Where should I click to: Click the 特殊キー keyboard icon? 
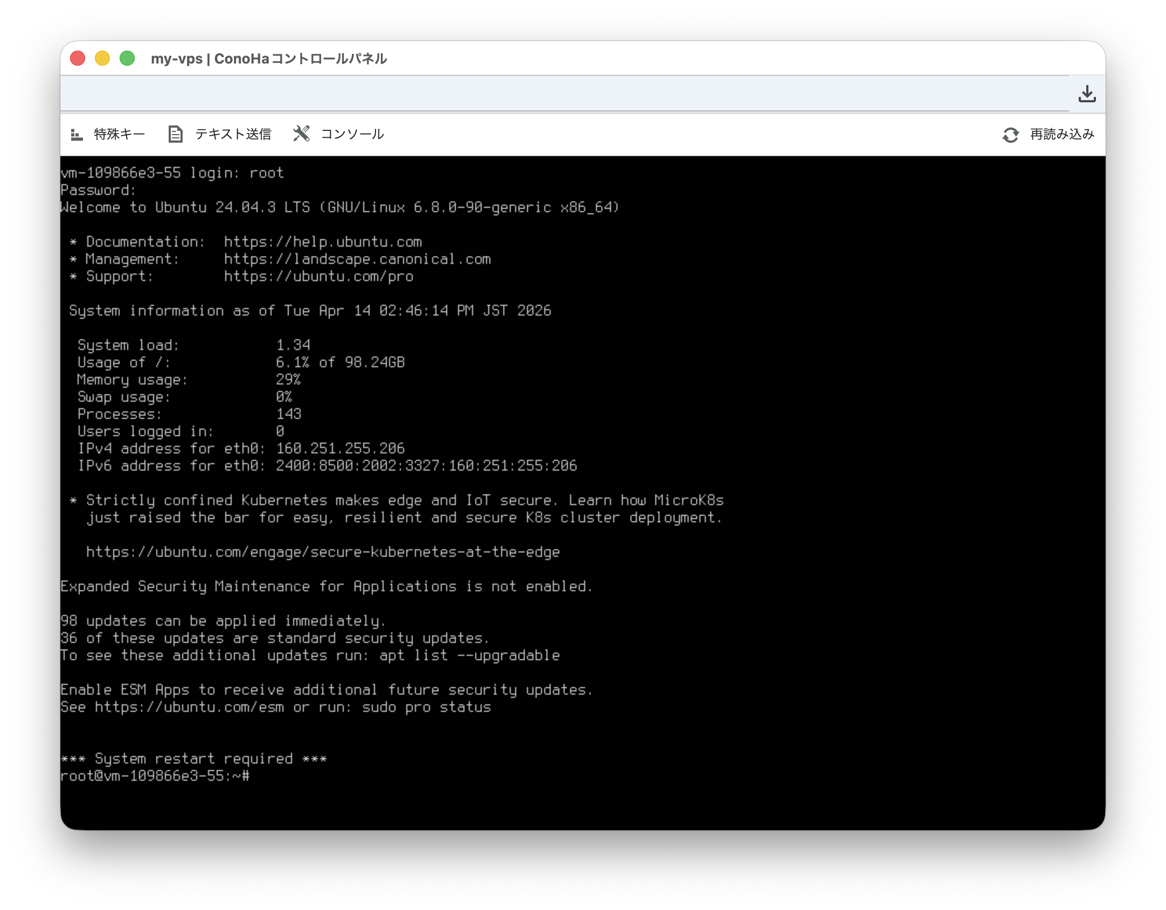[77, 135]
